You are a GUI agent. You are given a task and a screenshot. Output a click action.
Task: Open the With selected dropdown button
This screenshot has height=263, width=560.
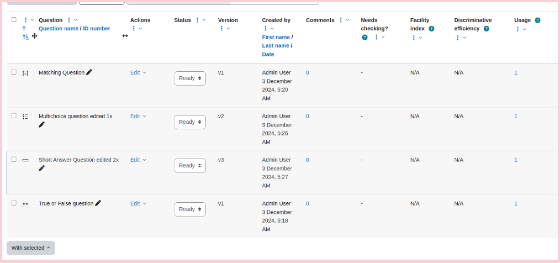[x=31, y=248]
